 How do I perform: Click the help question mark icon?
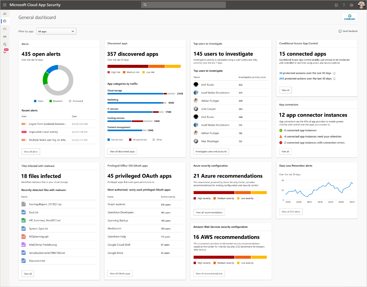tap(344, 5)
